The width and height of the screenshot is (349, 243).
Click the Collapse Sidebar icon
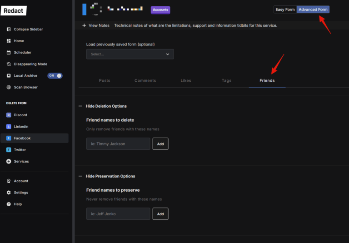tap(9, 30)
